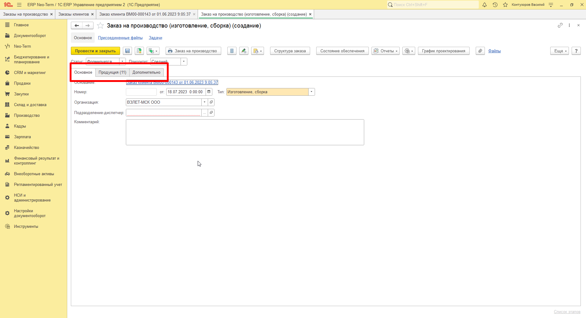Click the Номер input field
The width and height of the screenshot is (586, 318).
pyautogui.click(x=141, y=92)
